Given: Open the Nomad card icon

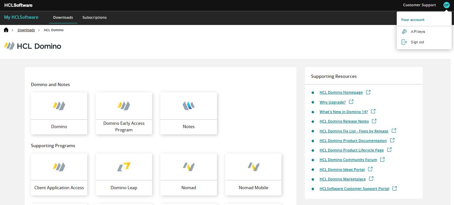Looking at the screenshot, I should coord(189,167).
